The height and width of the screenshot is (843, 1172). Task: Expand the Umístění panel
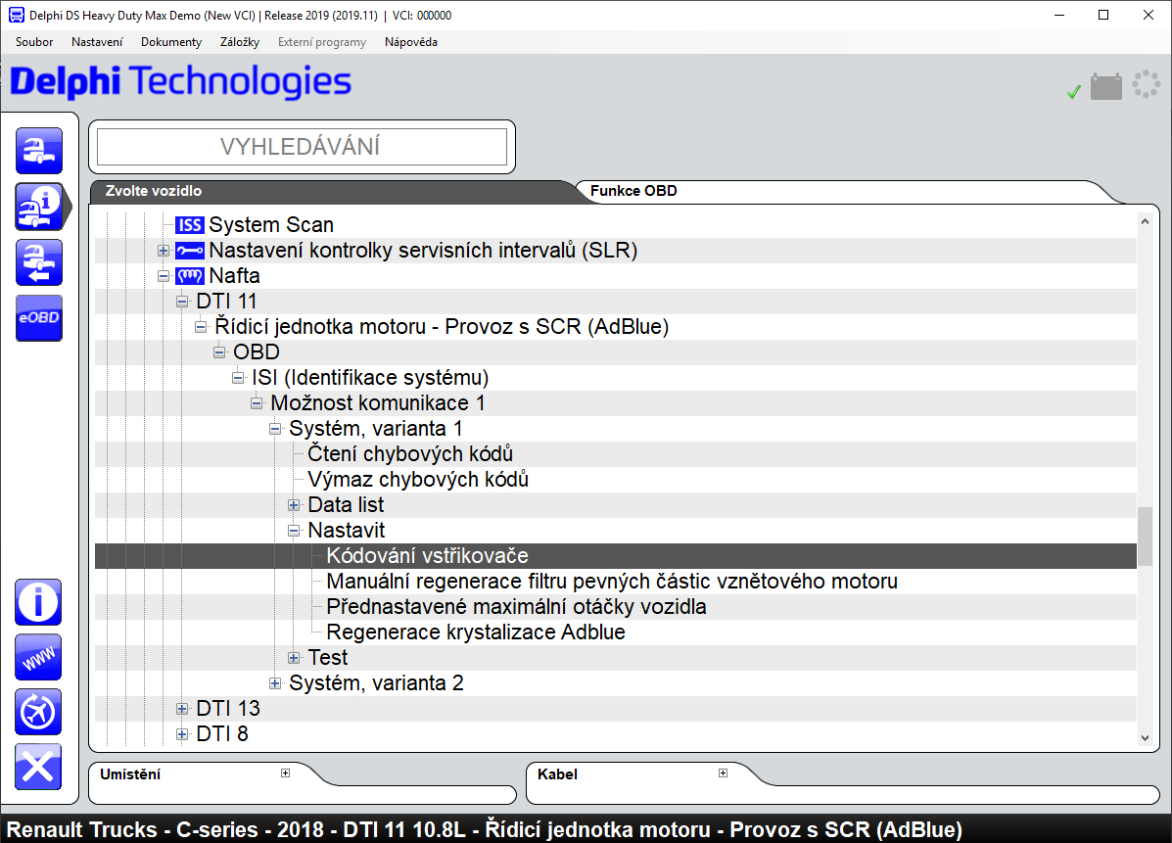[x=286, y=773]
